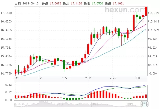Click the +4.61% percentage label
160x109 pixels.
point(153,56)
